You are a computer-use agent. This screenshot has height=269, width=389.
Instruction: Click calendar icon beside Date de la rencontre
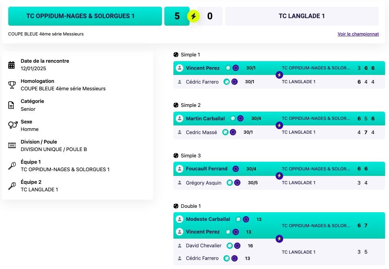point(12,65)
